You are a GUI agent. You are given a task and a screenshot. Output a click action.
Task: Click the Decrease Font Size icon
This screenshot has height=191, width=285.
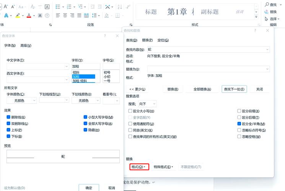13,7
